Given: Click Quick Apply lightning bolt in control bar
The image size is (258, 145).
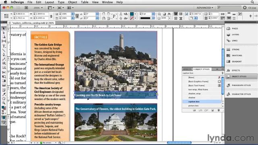Looking at the screenshot, I should [x=250, y=16].
